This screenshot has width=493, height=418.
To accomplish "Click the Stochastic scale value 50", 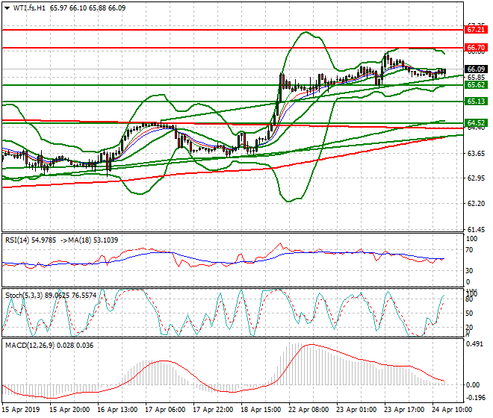I will (x=469, y=313).
